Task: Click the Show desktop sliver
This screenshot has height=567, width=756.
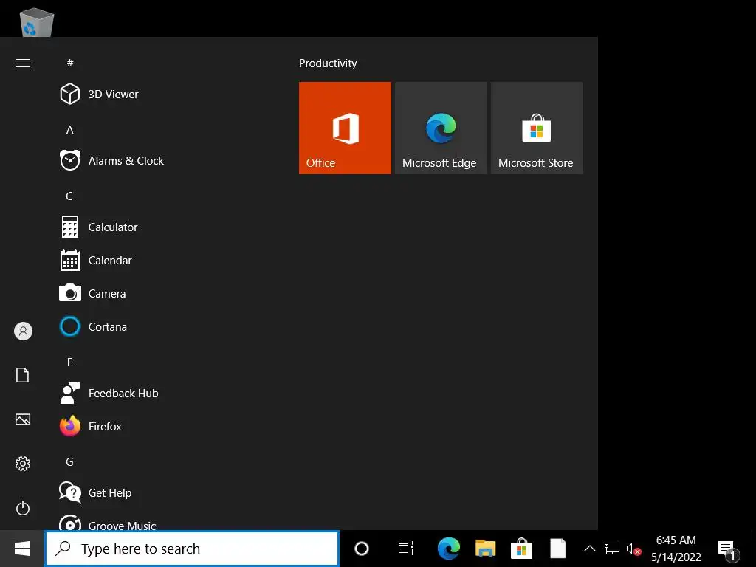Action: [x=753, y=549]
